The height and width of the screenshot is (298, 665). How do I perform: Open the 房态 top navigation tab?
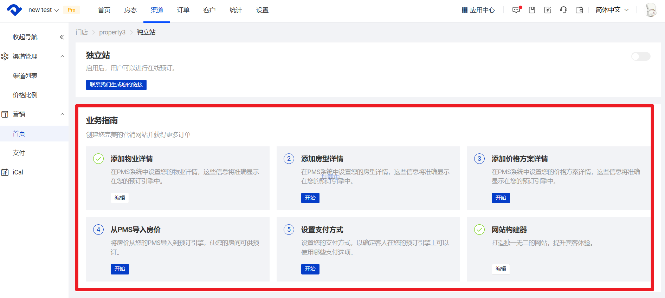130,10
